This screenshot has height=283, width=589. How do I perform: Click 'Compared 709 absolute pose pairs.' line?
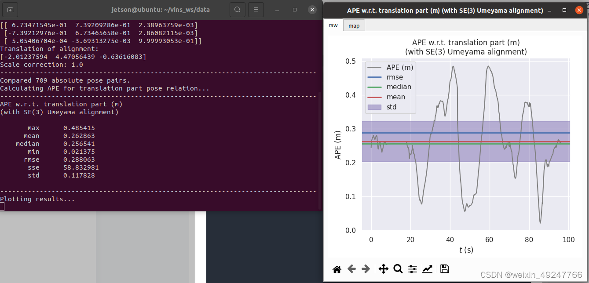tap(65, 80)
